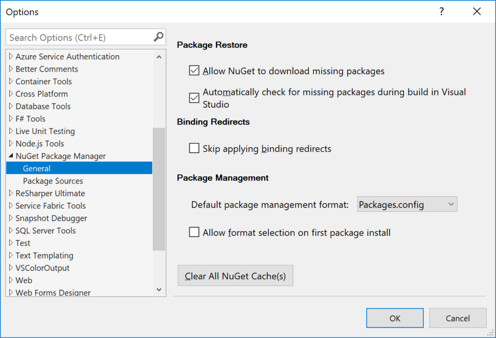Image resolution: width=496 pixels, height=338 pixels.
Task: Enable 'Allow NuGet to download missing packages'
Action: 194,70
